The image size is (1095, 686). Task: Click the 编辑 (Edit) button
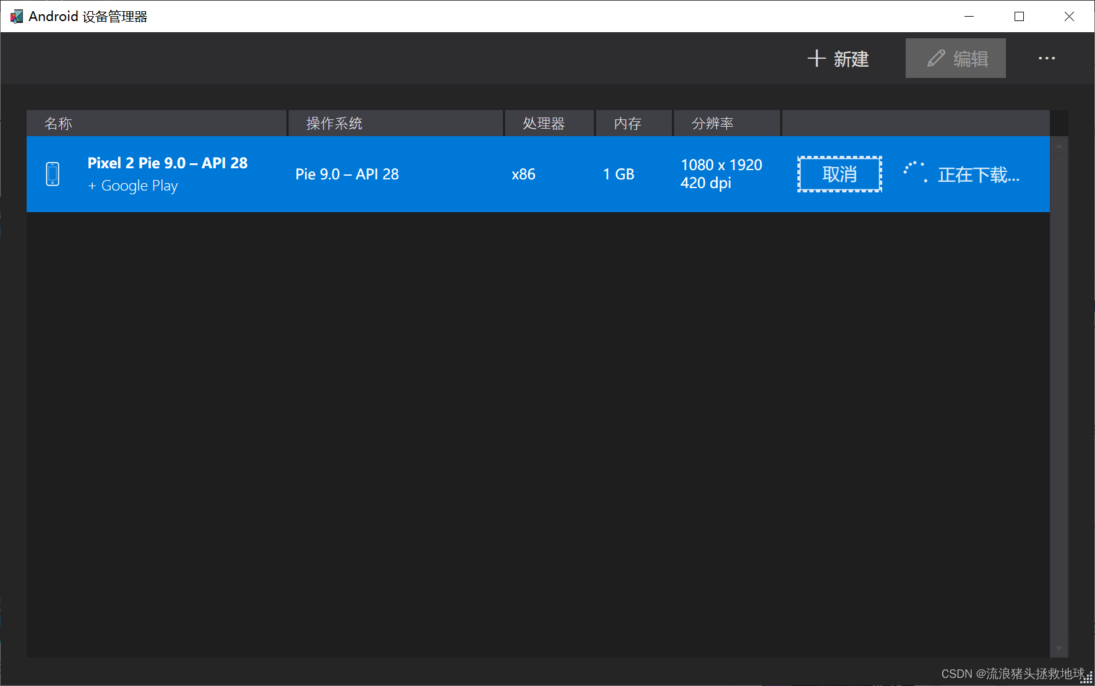[x=956, y=59]
